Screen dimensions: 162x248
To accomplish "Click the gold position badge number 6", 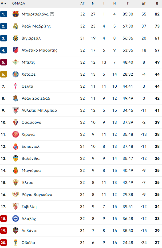I will [x=3, y=74].
